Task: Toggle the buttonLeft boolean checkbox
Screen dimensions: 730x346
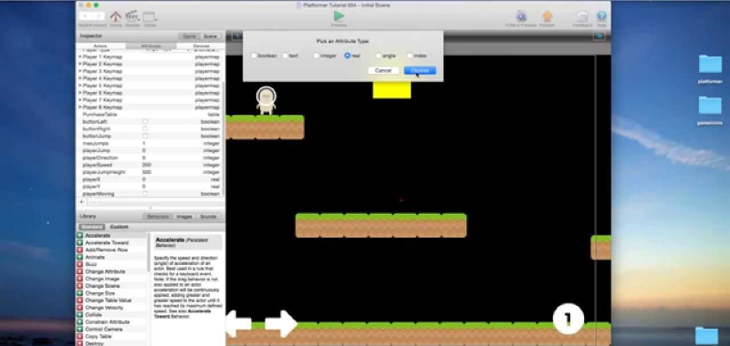Action: [x=145, y=122]
